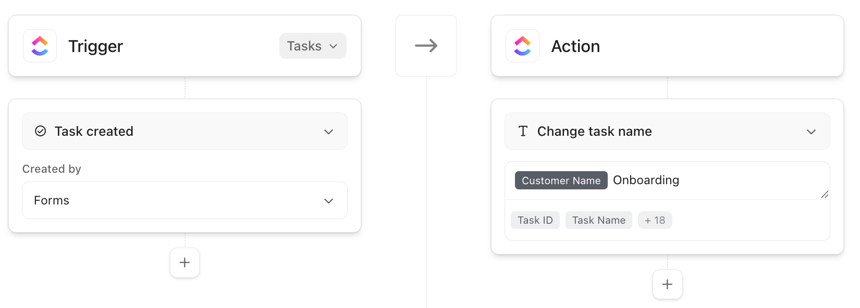Screen dimensions: 860x308
Task: Click the arrow icon between Trigger and Action
Action: click(426, 46)
